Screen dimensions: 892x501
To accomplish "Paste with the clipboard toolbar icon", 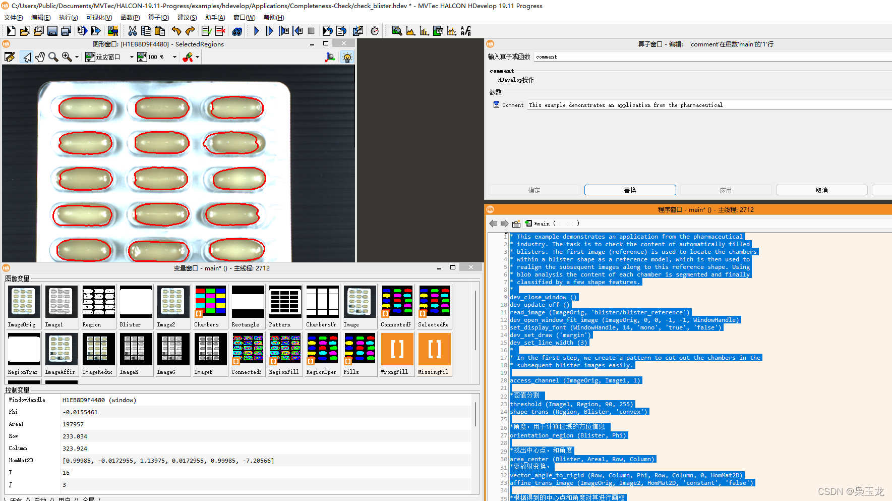I will (160, 31).
